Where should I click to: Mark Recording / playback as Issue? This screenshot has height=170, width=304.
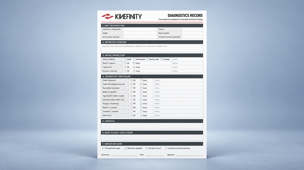141,88
